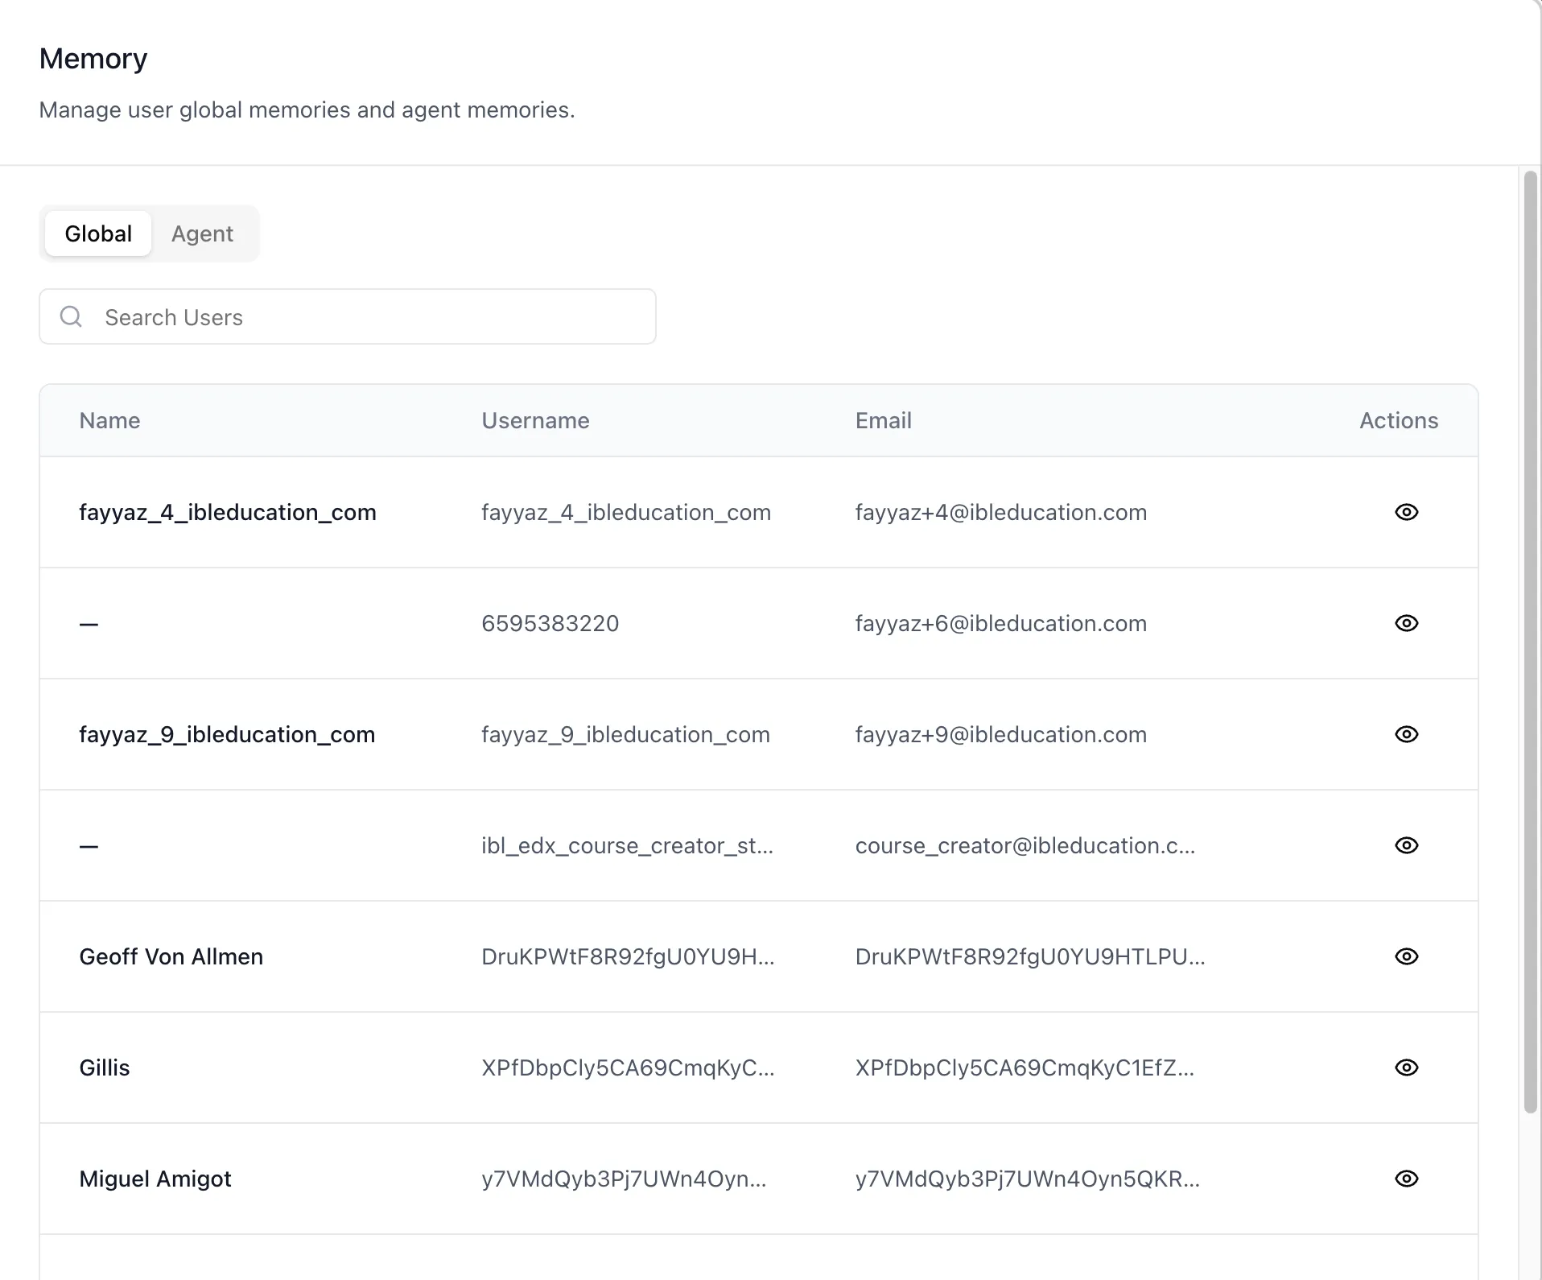Viewport: 1542px width, 1280px height.
Task: Click the Username column header
Action: click(535, 420)
